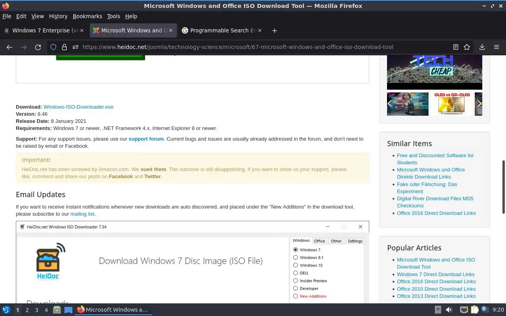Show the desktop from the taskbar icon
The height and width of the screenshot is (316, 506).
68,310
